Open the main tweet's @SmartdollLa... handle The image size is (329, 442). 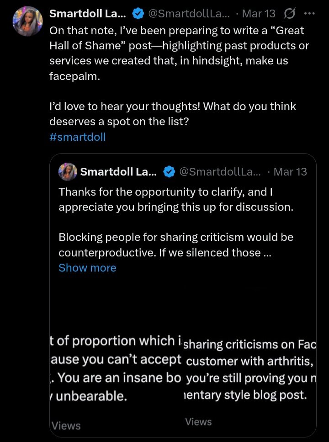point(189,14)
